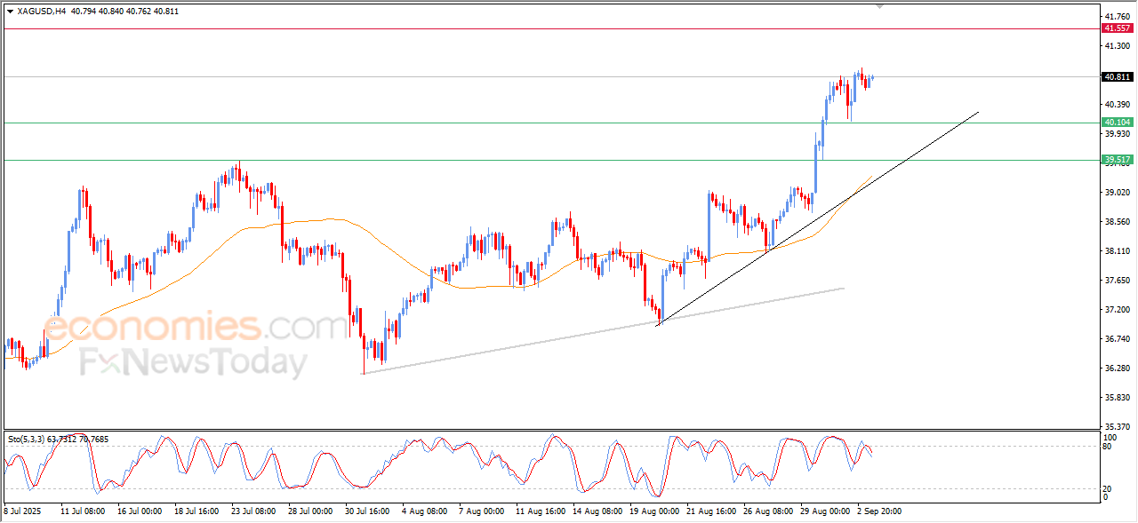
Task: Click the 39.020 price axis label
Action: 1117,193
